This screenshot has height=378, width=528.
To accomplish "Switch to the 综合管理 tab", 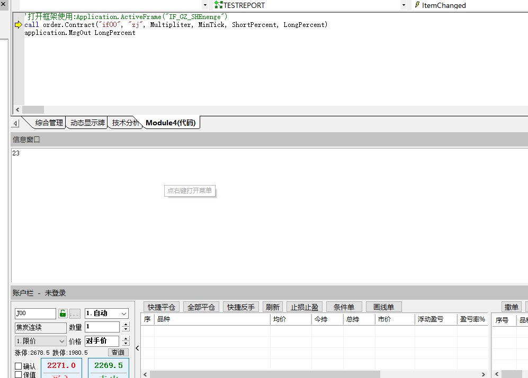I will click(49, 123).
